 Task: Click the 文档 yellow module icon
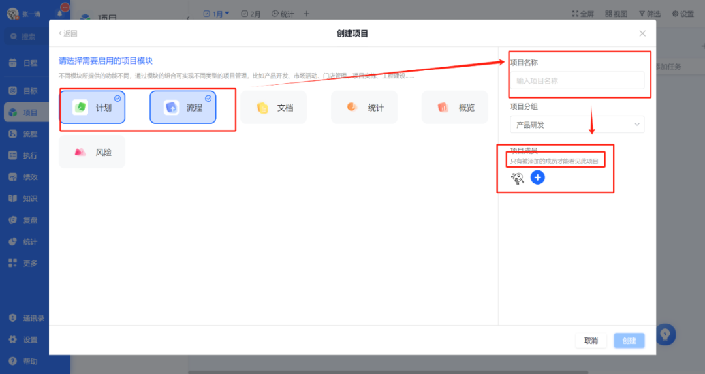click(262, 108)
